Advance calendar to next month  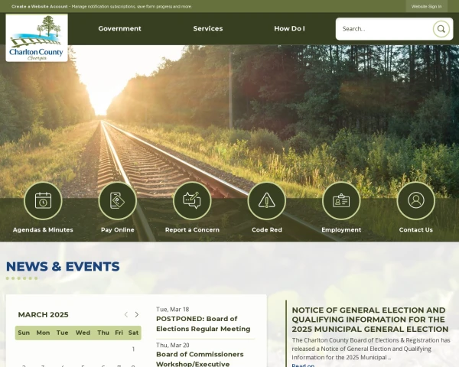(136, 314)
